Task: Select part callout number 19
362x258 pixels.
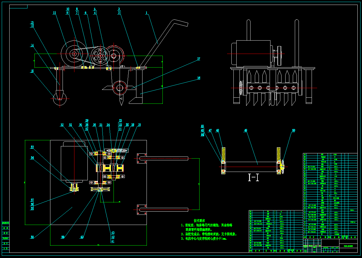Action: coord(133,125)
